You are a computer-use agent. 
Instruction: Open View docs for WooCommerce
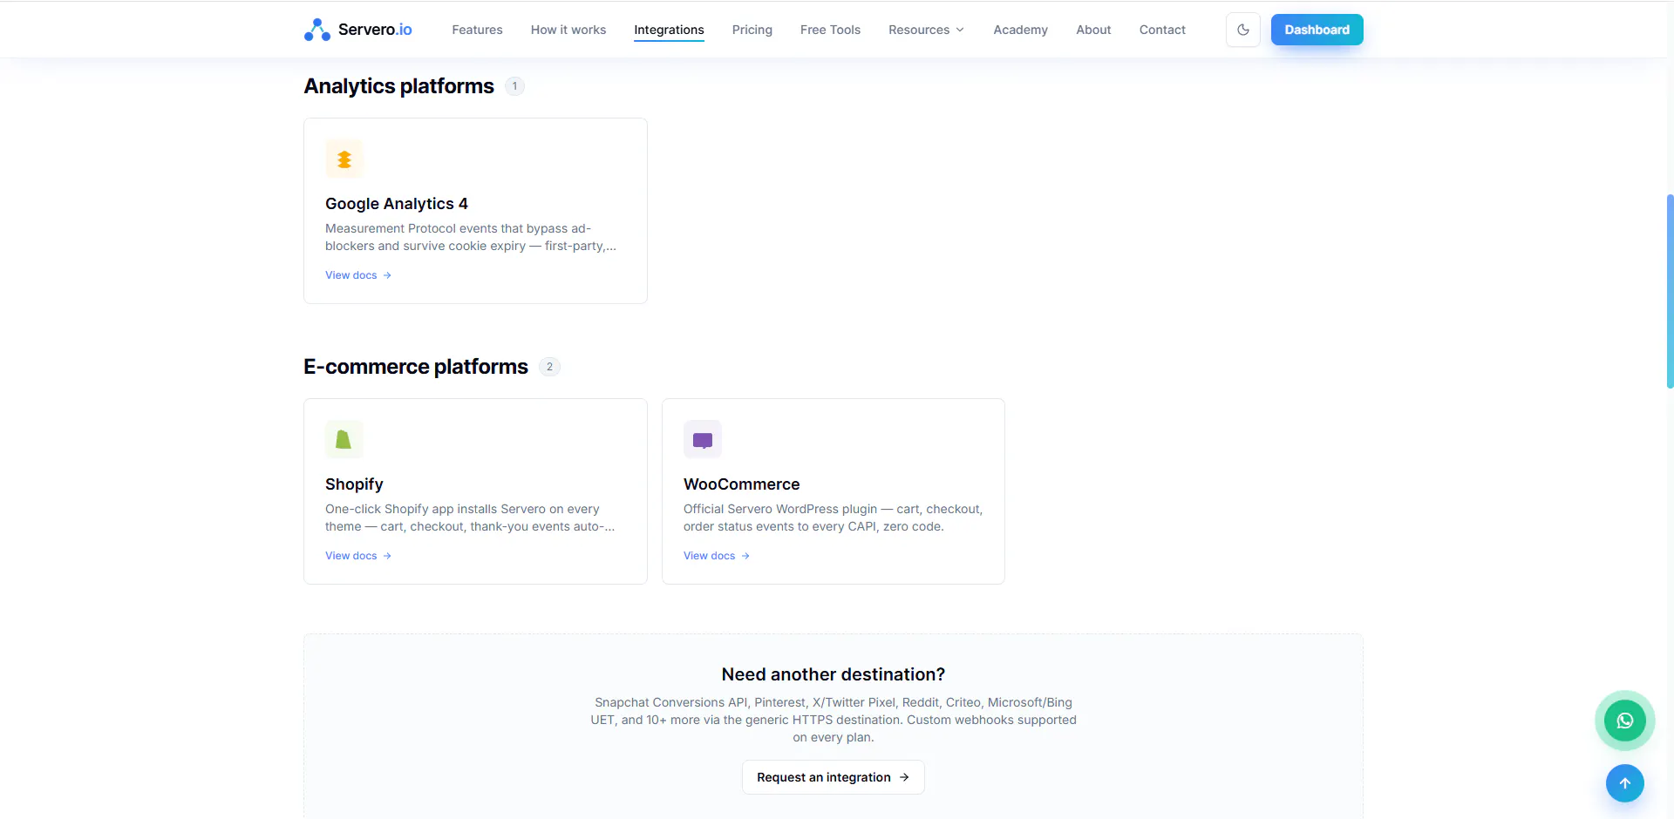(717, 556)
